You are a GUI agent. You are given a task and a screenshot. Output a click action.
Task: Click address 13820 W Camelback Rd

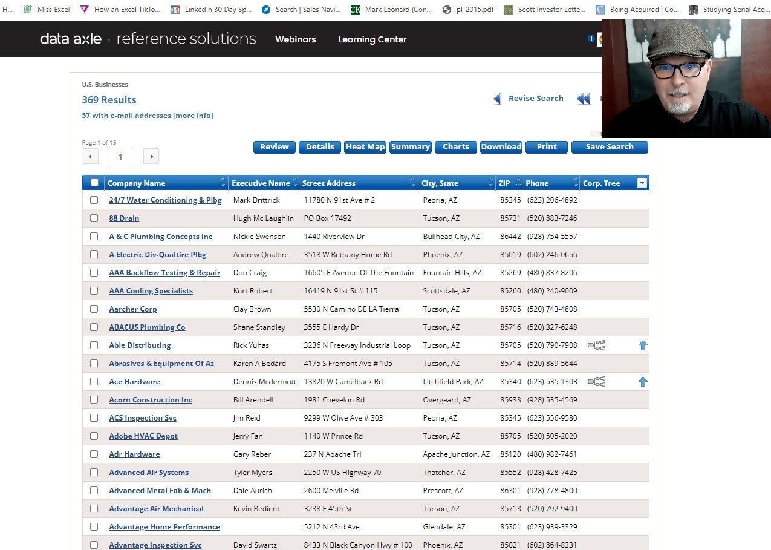pyautogui.click(x=343, y=382)
